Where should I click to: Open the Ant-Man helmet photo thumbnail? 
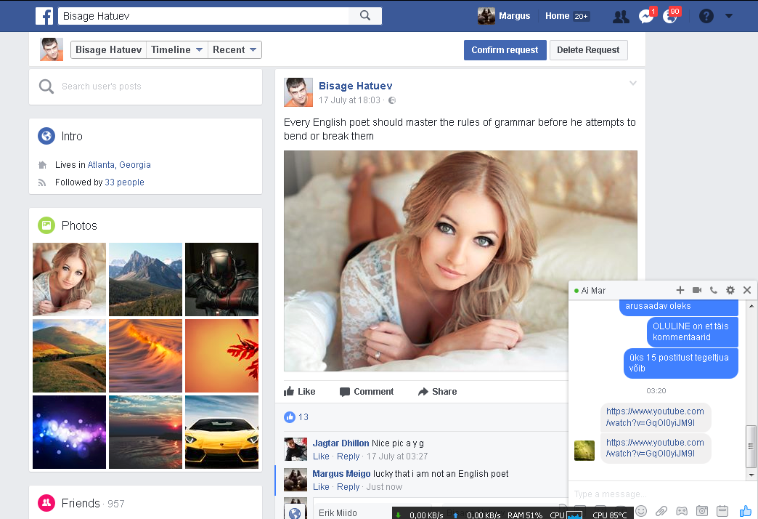pyautogui.click(x=222, y=279)
